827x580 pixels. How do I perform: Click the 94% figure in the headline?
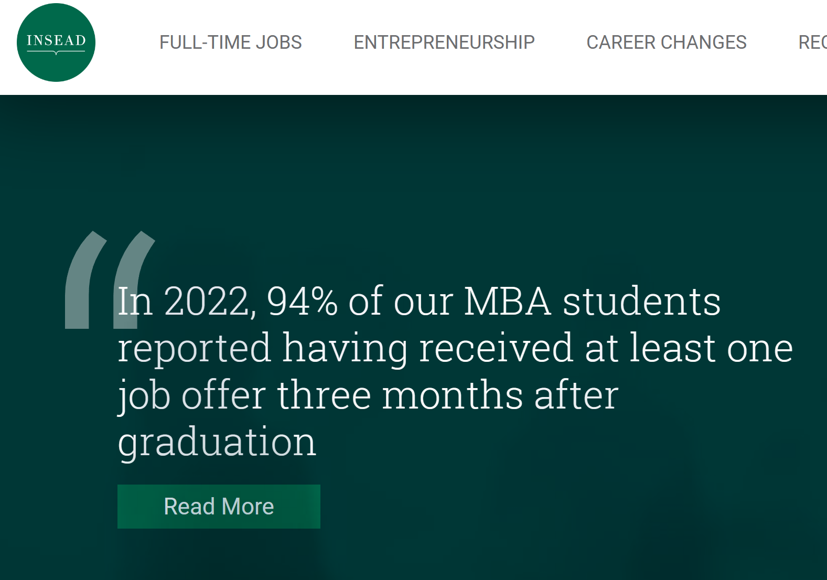click(302, 302)
